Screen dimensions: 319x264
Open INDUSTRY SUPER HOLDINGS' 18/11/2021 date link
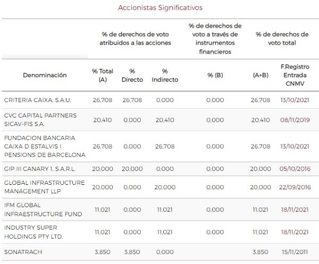click(295, 232)
